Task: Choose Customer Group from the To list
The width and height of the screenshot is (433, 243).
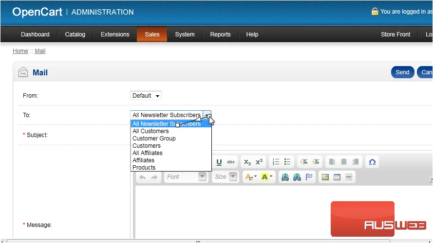Action: click(x=154, y=139)
